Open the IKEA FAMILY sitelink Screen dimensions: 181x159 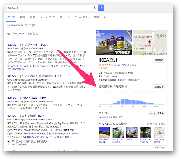tap(41, 66)
